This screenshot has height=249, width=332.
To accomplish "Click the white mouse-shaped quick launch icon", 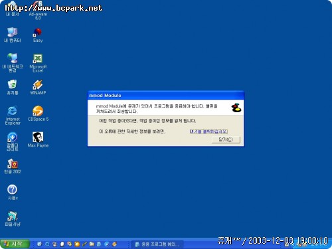I will point(62,244).
